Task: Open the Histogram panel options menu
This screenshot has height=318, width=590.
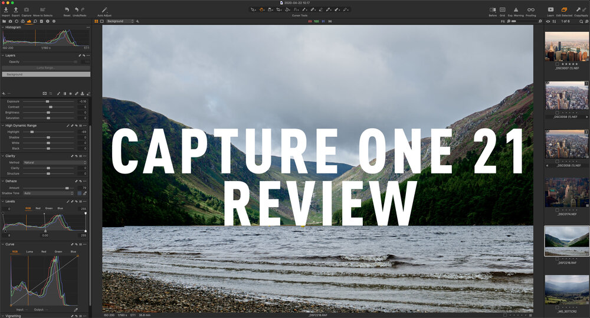Action: pos(88,28)
